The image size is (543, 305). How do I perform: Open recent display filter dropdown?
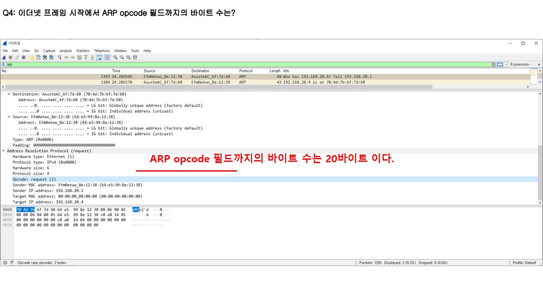[x=507, y=64]
